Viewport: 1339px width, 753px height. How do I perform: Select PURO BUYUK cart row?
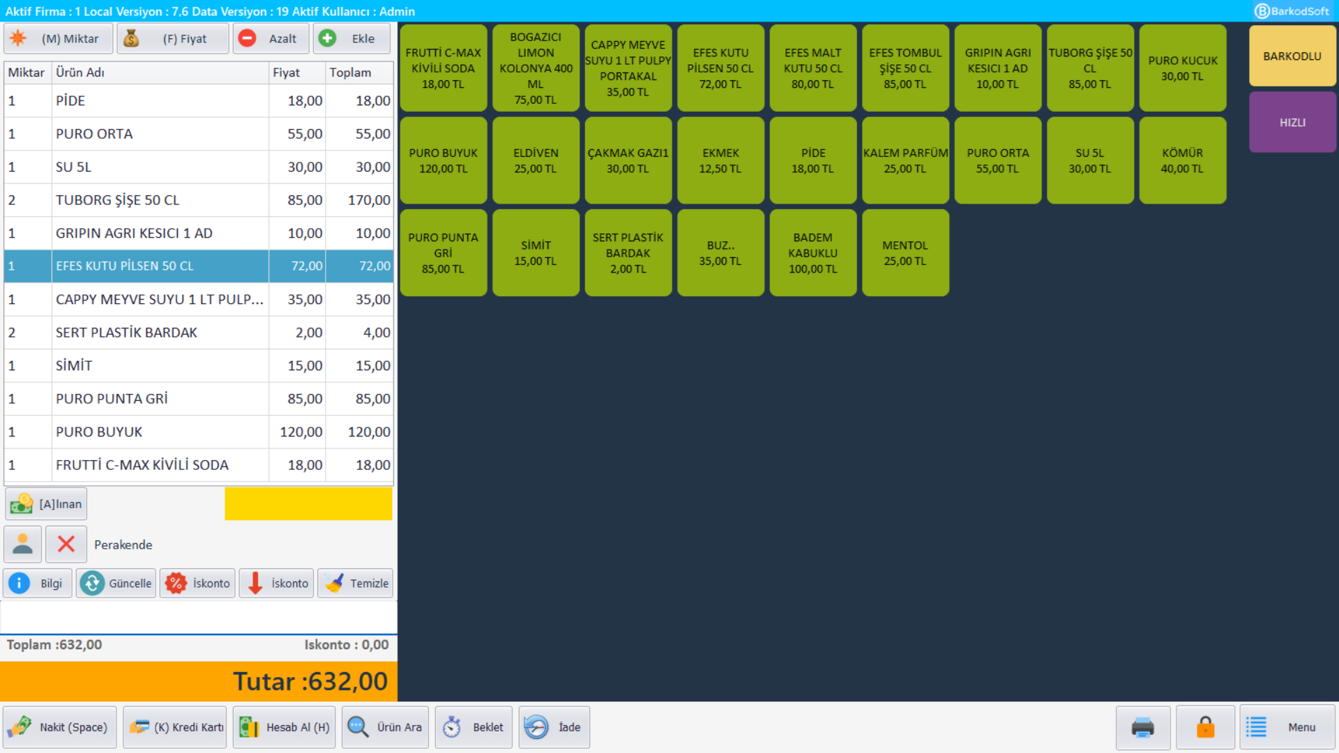[x=199, y=432]
